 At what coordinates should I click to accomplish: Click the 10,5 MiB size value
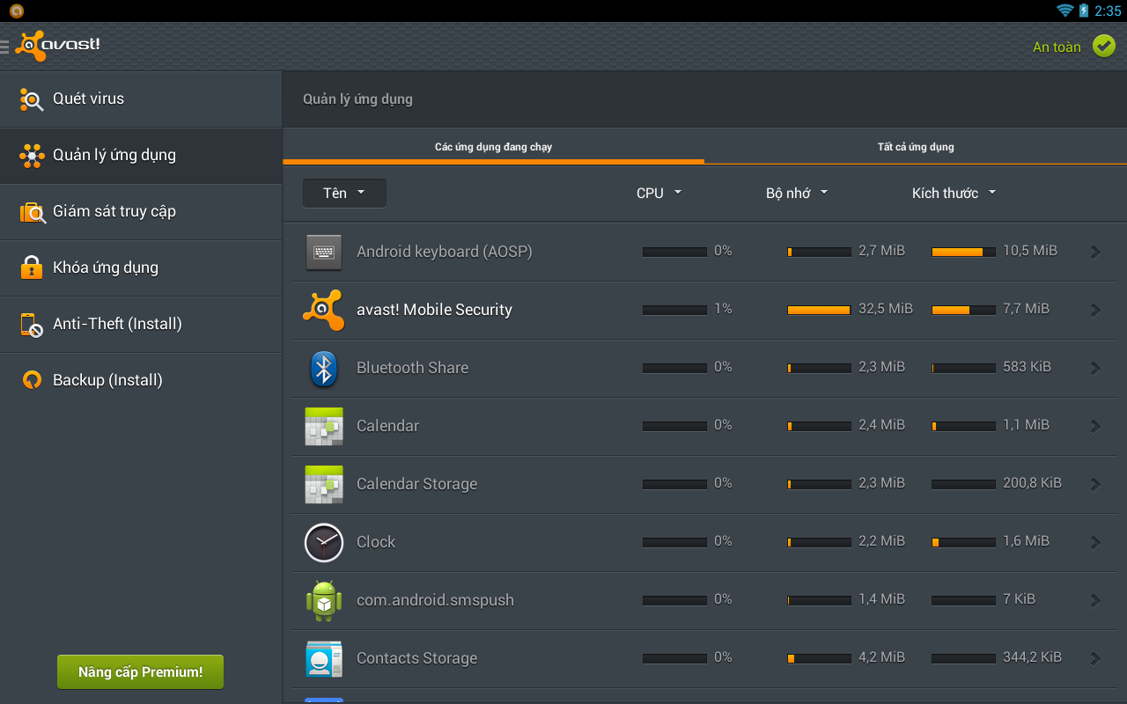(x=1030, y=251)
